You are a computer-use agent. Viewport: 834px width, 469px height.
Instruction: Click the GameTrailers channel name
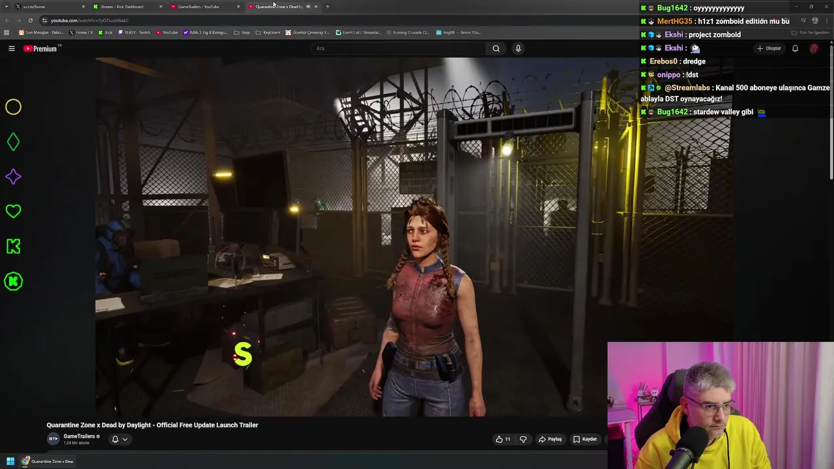pos(79,436)
